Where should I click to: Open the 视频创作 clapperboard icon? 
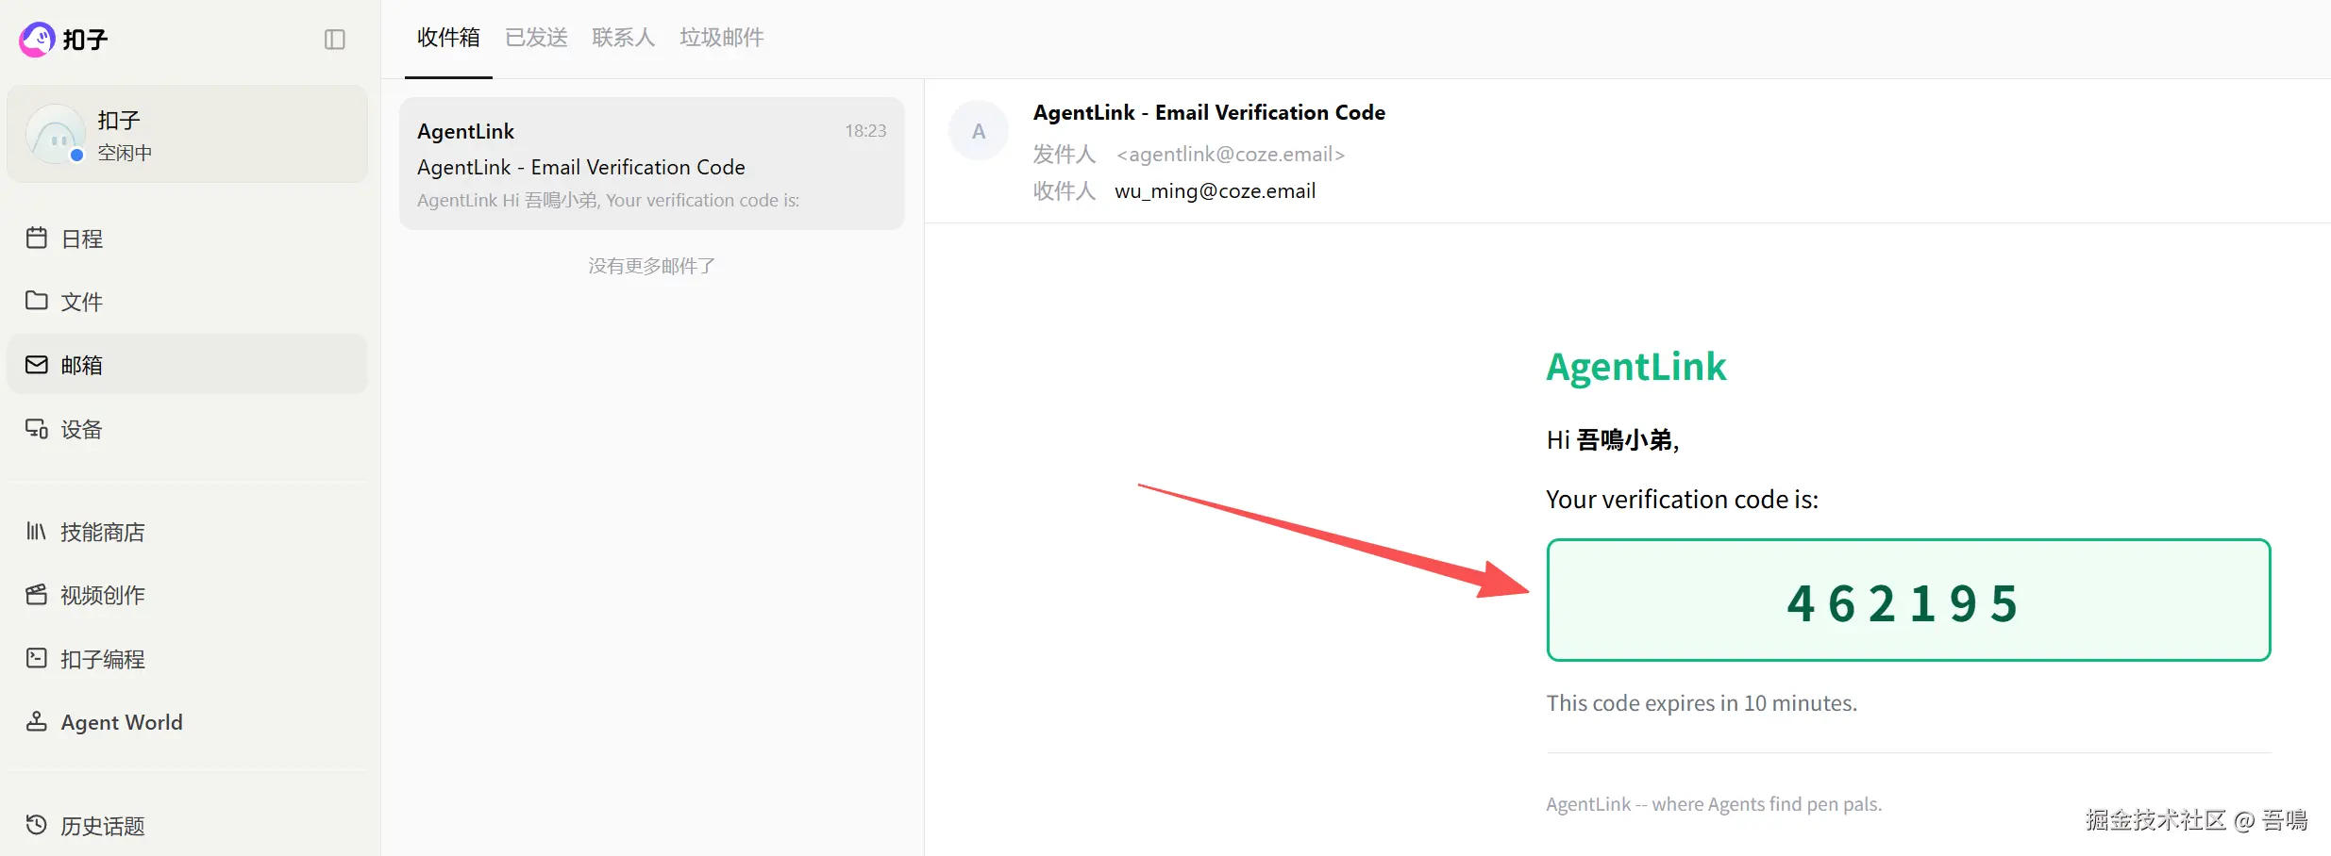(x=37, y=595)
